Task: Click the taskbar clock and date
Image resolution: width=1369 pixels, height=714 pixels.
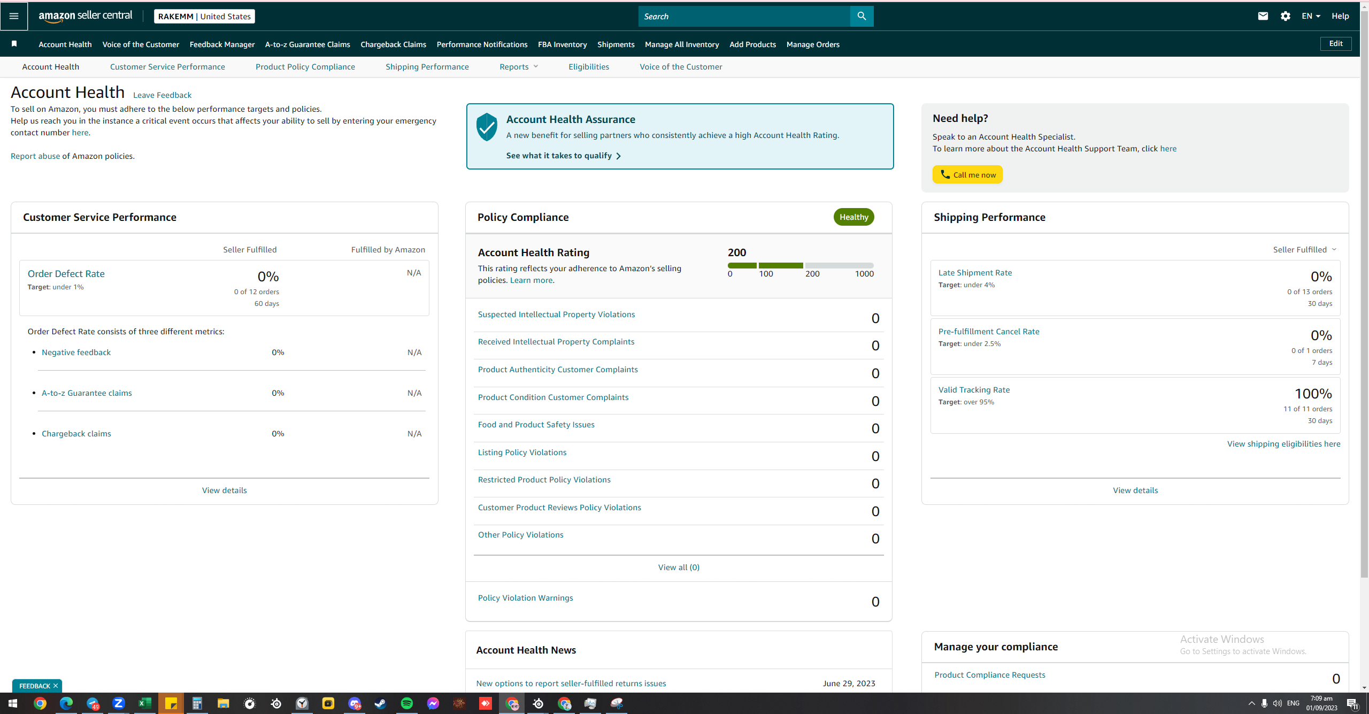Action: (1321, 703)
